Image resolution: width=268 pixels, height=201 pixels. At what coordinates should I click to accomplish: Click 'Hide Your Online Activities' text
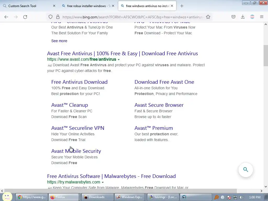click(x=73, y=134)
